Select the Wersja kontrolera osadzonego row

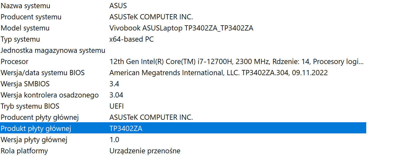click(50, 95)
